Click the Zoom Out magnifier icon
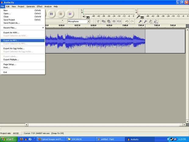Viewport: 189px width, 142px height. 145,21
